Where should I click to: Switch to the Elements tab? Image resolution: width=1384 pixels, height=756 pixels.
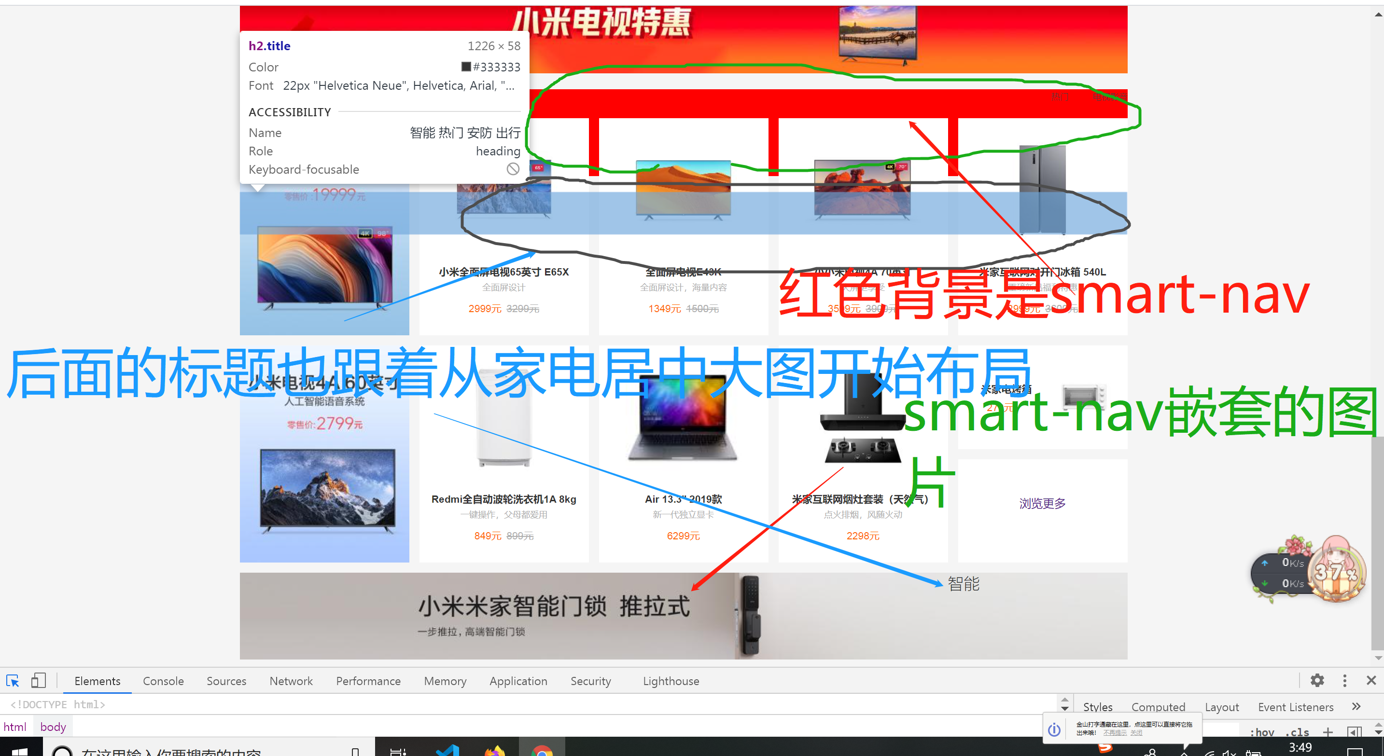[97, 681]
